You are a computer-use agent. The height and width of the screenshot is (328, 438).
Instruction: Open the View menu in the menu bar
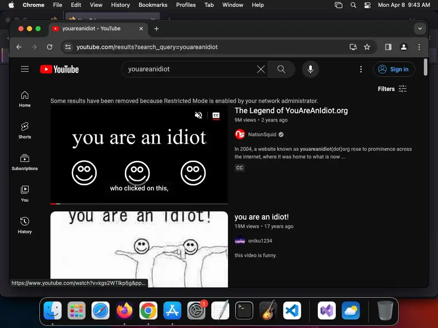(x=96, y=5)
